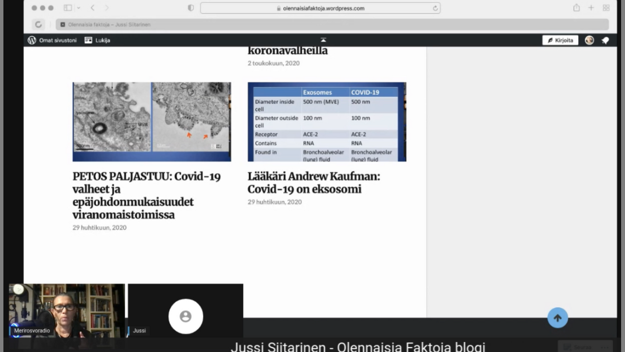The height and width of the screenshot is (352, 625).
Task: Show the tab overview grid
Action: pyautogui.click(x=606, y=8)
